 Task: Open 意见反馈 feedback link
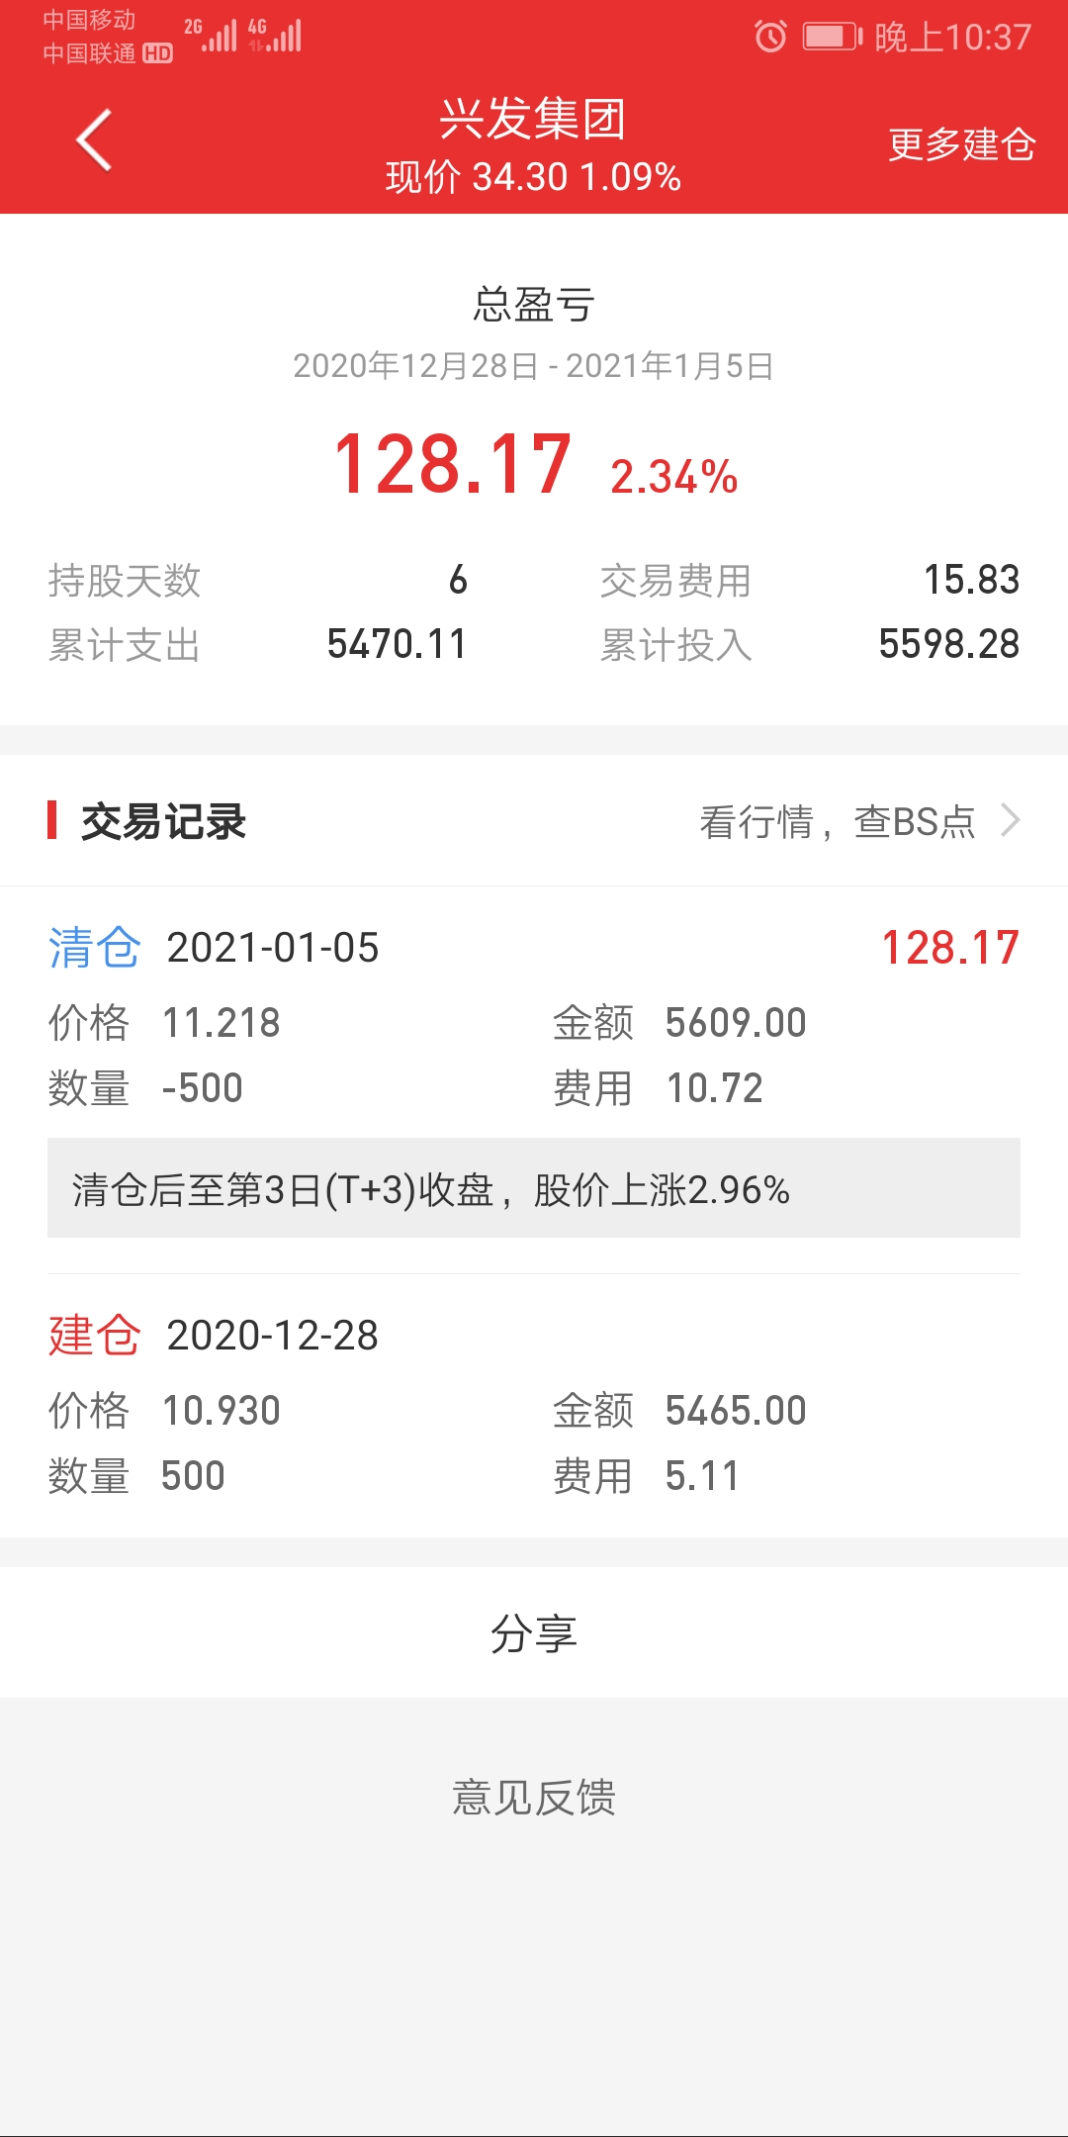[534, 1797]
